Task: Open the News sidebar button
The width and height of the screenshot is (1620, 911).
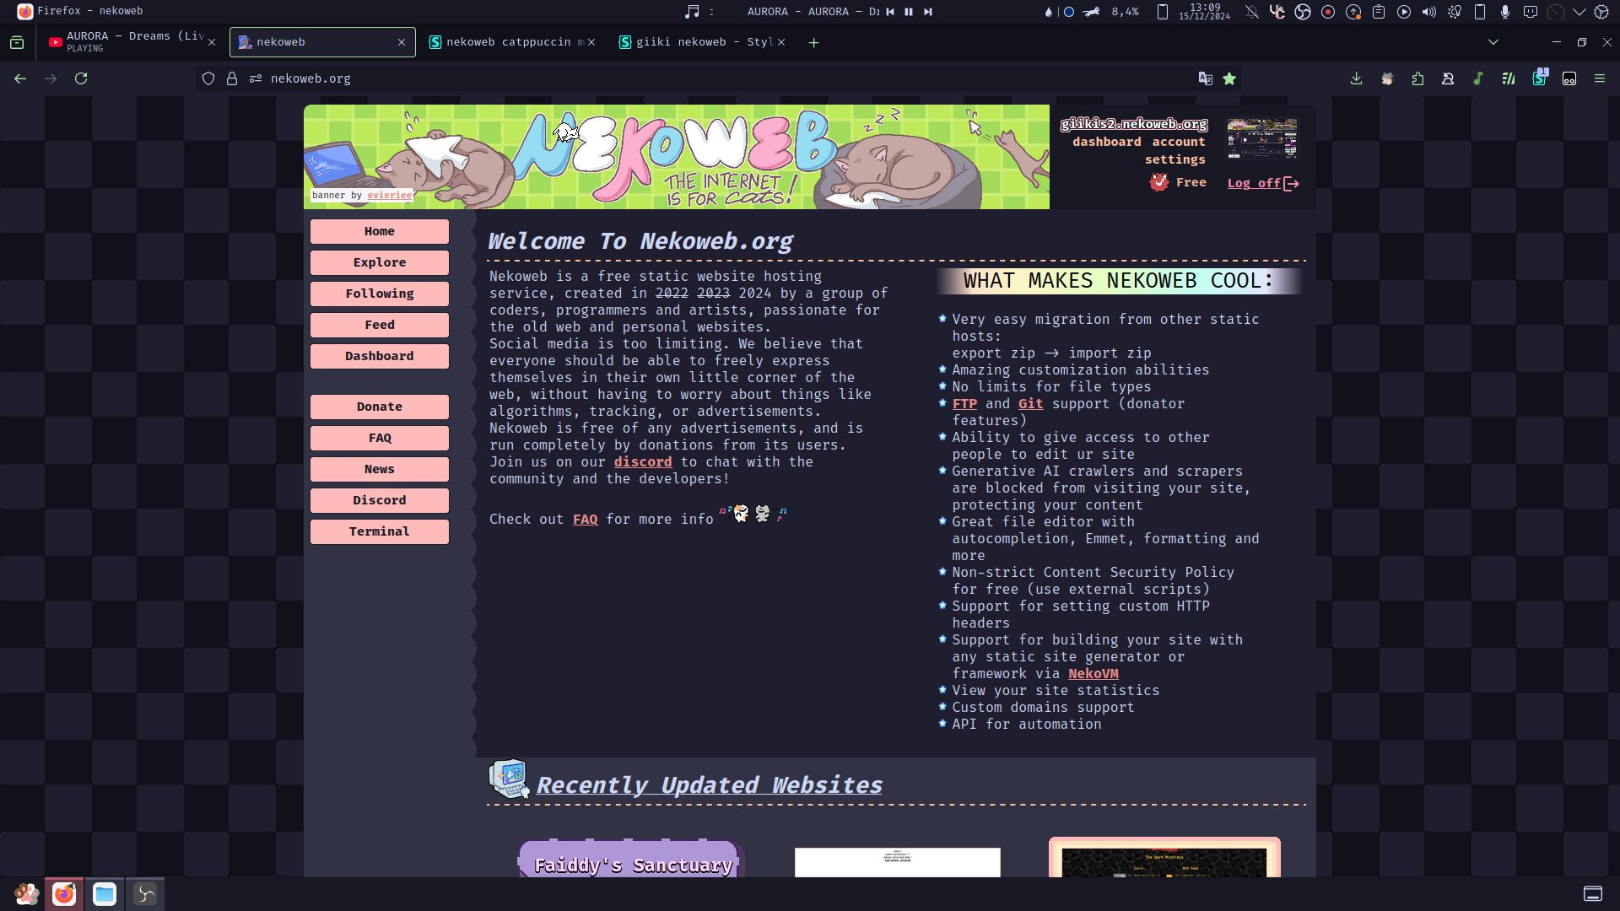Action: pos(380,469)
